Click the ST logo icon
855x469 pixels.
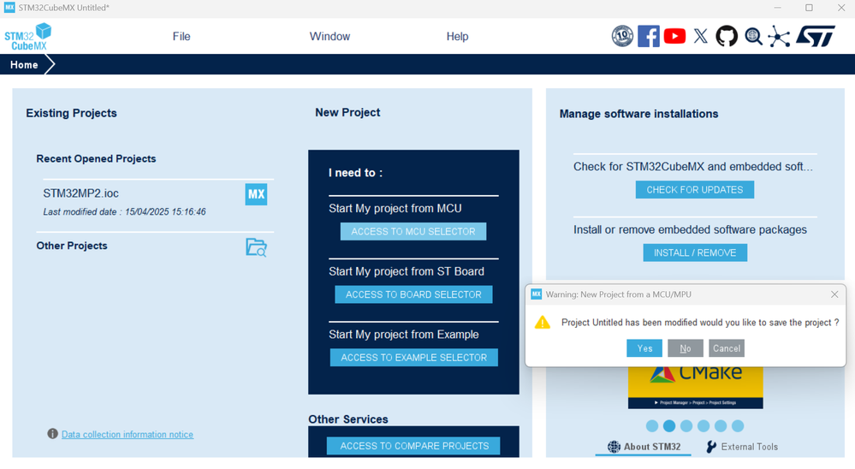pos(815,37)
